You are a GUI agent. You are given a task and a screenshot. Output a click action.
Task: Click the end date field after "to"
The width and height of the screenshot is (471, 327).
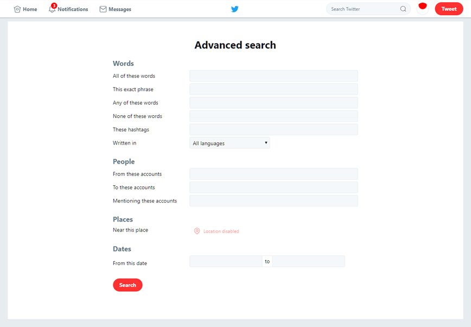click(309, 261)
